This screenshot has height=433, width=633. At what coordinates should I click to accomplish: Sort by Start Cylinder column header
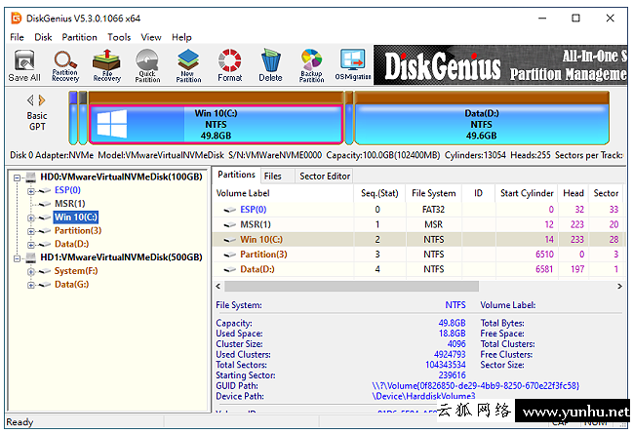[527, 193]
